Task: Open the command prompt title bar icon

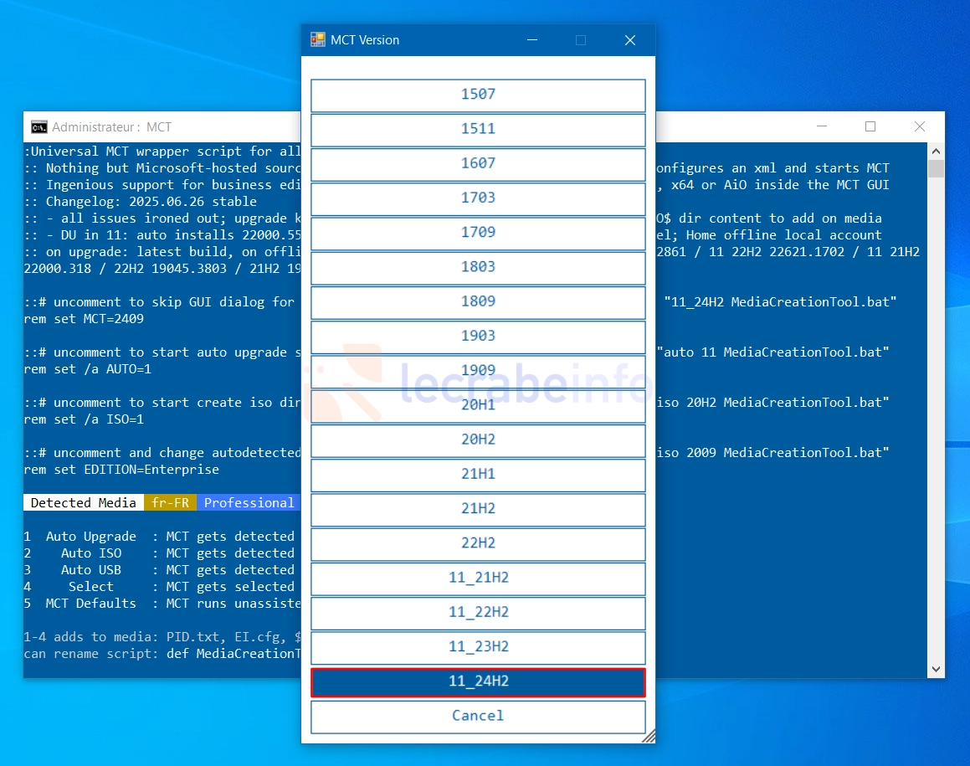Action: (x=39, y=127)
